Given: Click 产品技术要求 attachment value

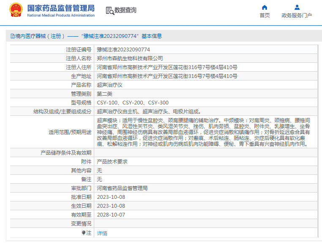Looking at the screenshot, I should 112,161.
